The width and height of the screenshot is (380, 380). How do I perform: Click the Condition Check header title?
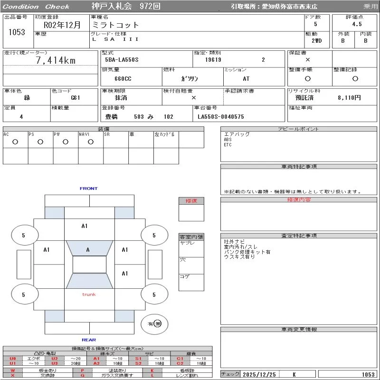[x=36, y=7]
